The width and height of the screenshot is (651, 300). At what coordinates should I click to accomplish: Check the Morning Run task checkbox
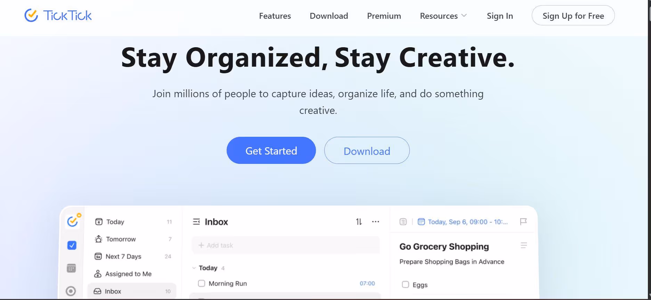pyautogui.click(x=201, y=283)
